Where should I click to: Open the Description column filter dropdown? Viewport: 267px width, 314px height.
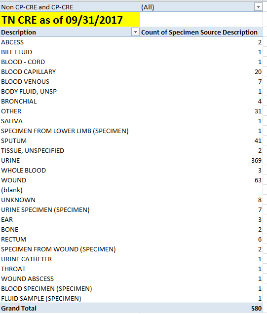(135, 32)
